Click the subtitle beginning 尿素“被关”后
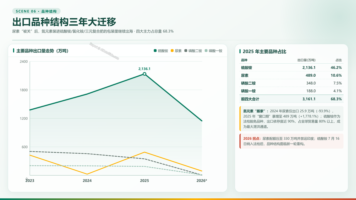Image resolution: width=356 pixels, height=200 pixels. (93, 31)
